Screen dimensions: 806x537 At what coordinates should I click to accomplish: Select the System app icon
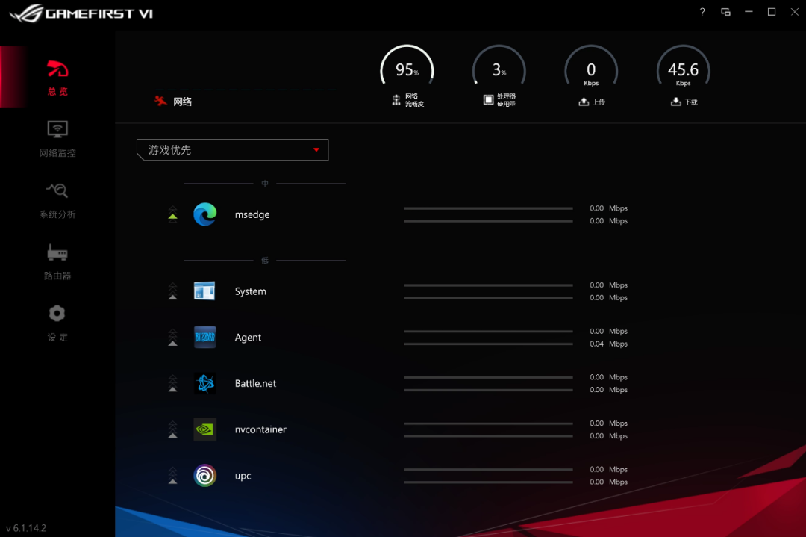pos(204,291)
